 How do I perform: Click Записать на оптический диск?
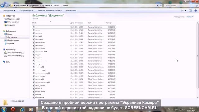50,11
